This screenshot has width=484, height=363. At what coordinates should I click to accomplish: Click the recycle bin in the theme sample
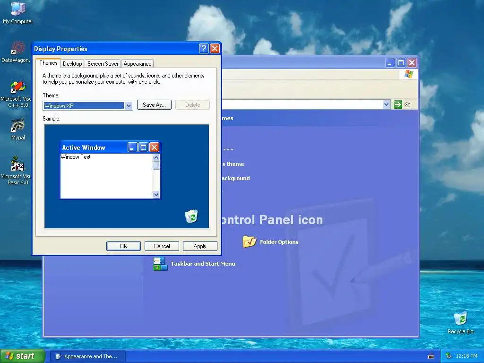191,216
